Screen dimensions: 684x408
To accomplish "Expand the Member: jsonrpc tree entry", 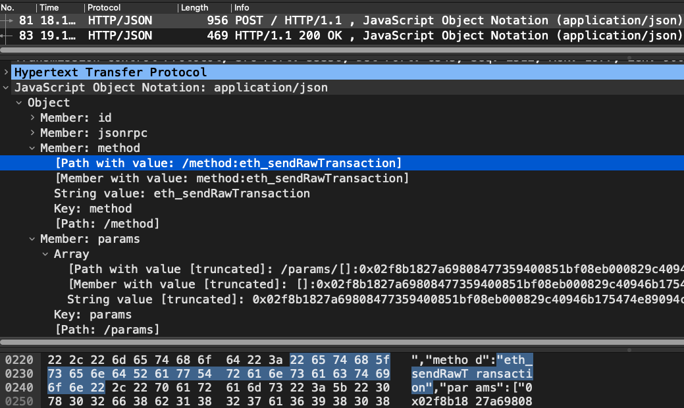I will [x=32, y=133].
